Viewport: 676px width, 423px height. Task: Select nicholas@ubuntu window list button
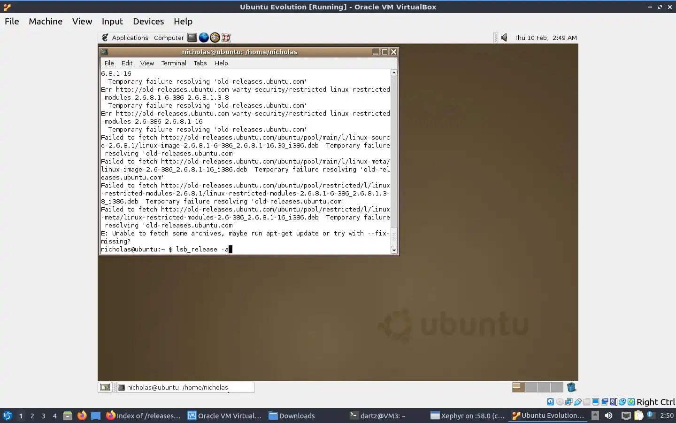pos(185,387)
